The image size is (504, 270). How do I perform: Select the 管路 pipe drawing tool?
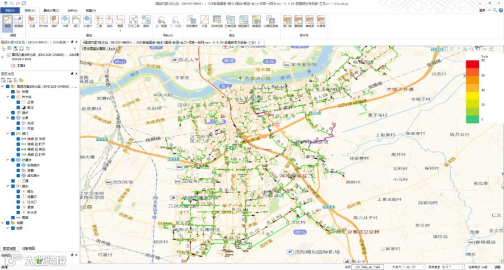120,21
